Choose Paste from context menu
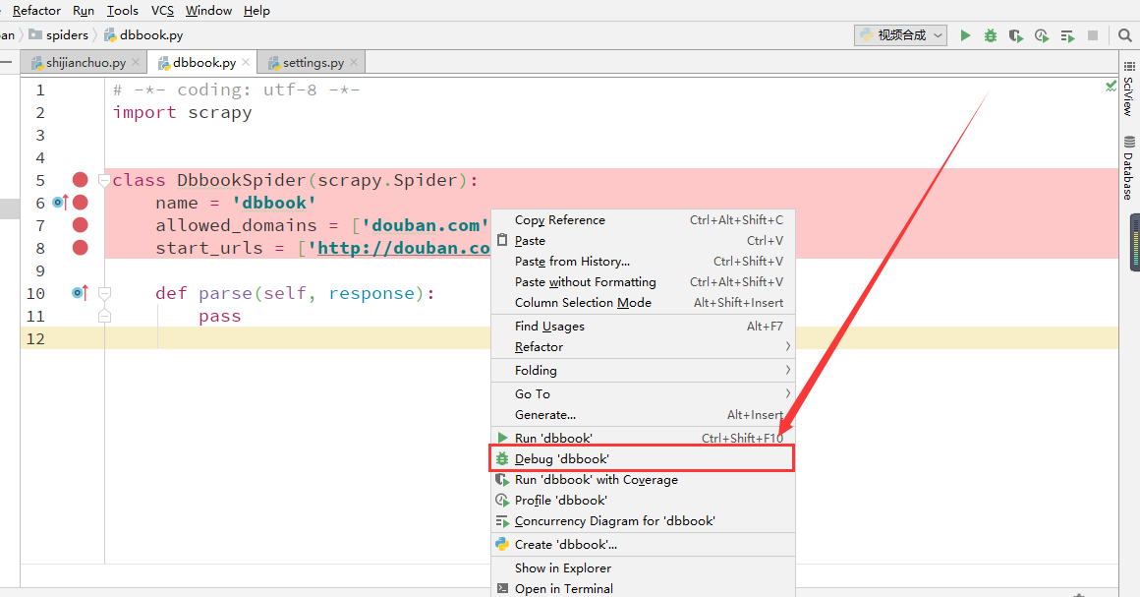The height and width of the screenshot is (597, 1140). pos(643,240)
